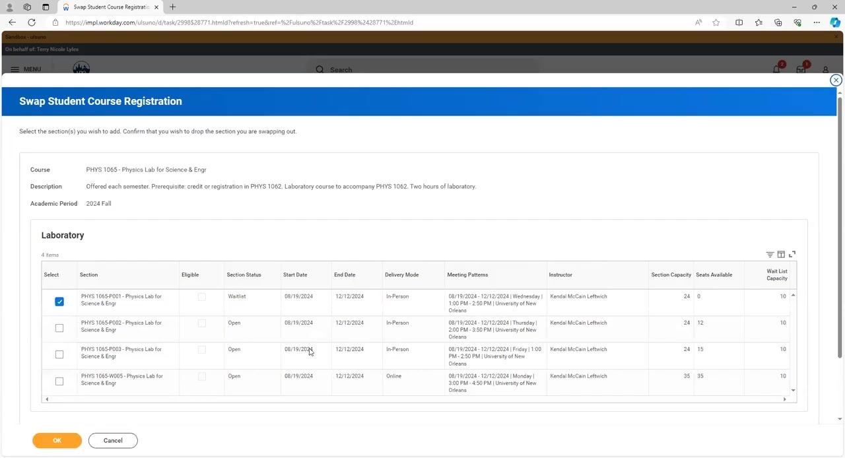Click the Waitlist status in the P001 row

(x=237, y=296)
